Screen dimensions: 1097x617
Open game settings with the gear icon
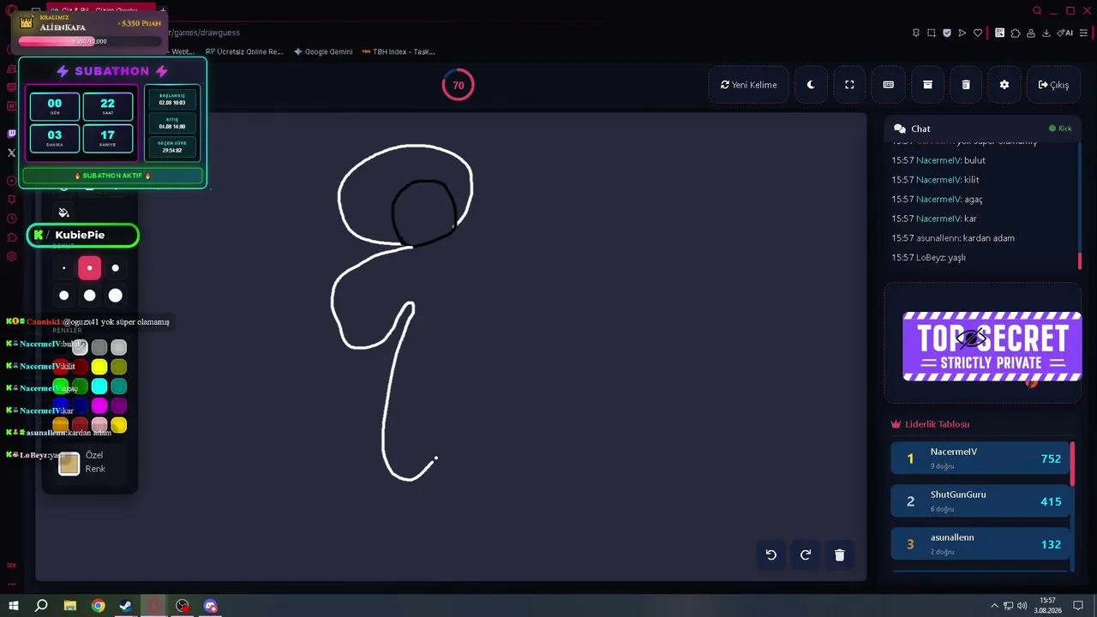[x=1004, y=85]
